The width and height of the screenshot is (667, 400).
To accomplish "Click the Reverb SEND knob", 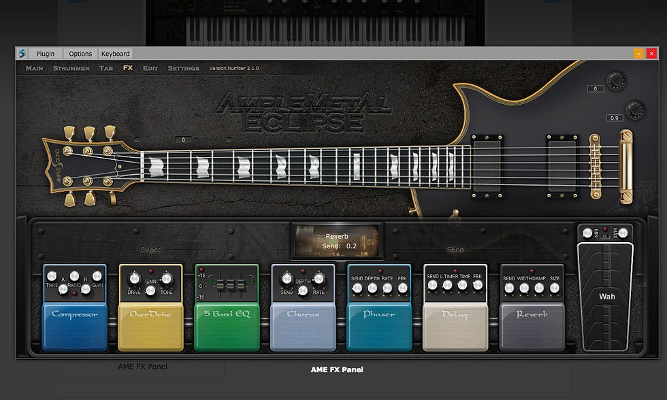I will tap(509, 288).
